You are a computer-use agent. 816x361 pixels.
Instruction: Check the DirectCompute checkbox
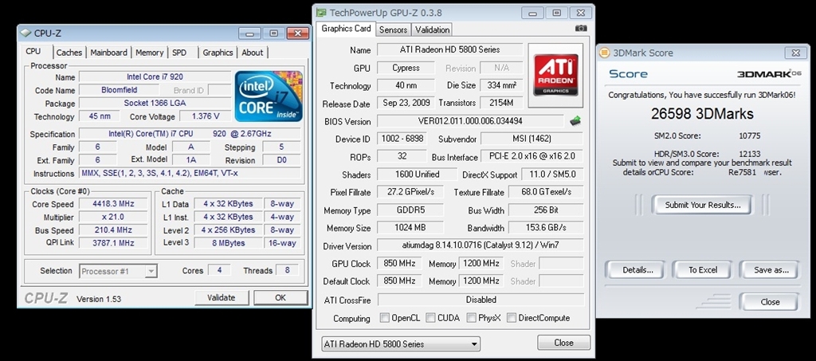(x=512, y=318)
